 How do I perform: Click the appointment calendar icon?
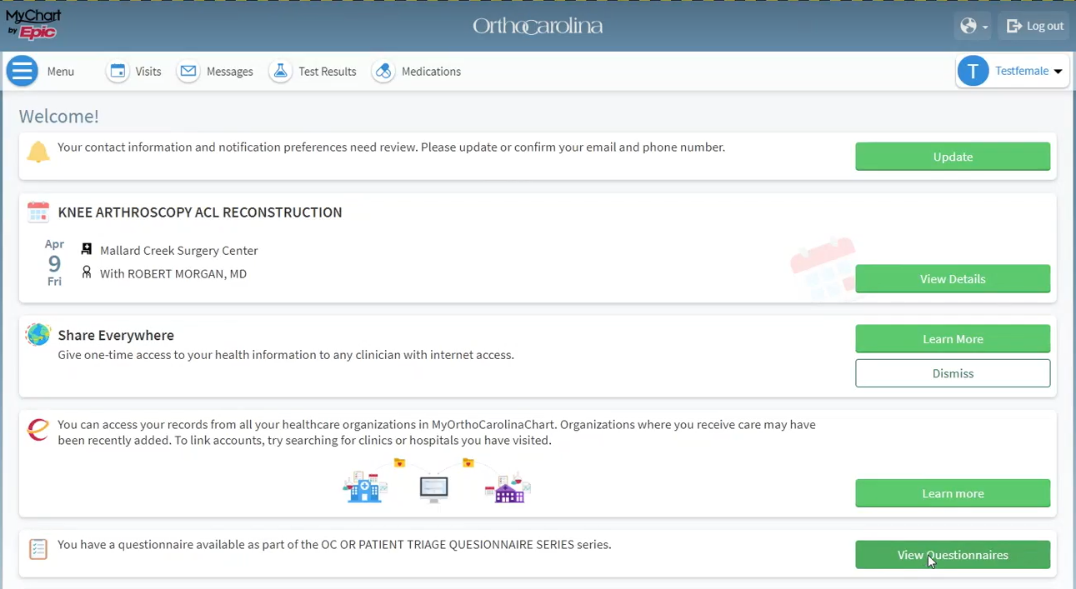point(38,212)
